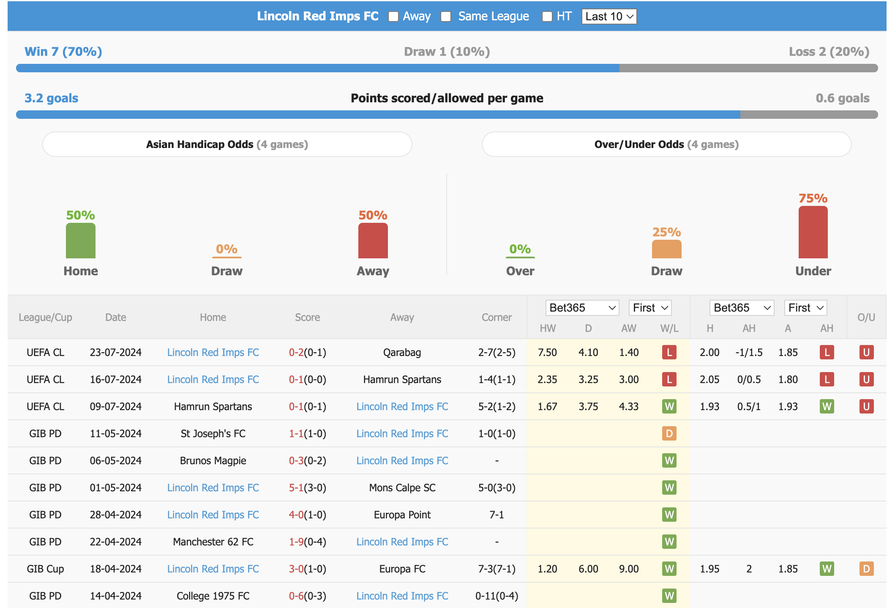Click the GIB Cup league cell
Image resolution: width=895 pixels, height=608 pixels.
45,569
